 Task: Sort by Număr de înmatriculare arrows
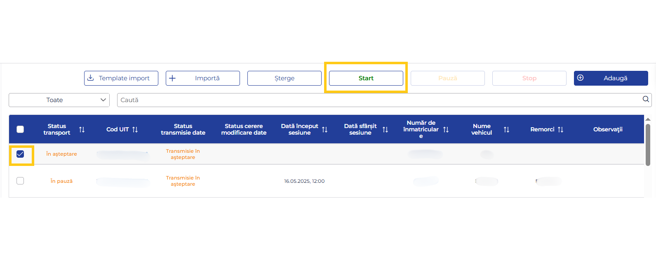[x=446, y=130]
